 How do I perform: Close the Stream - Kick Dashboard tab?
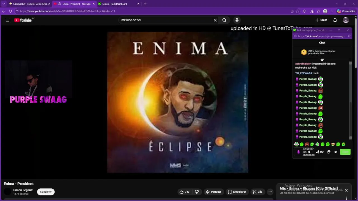coord(138,4)
